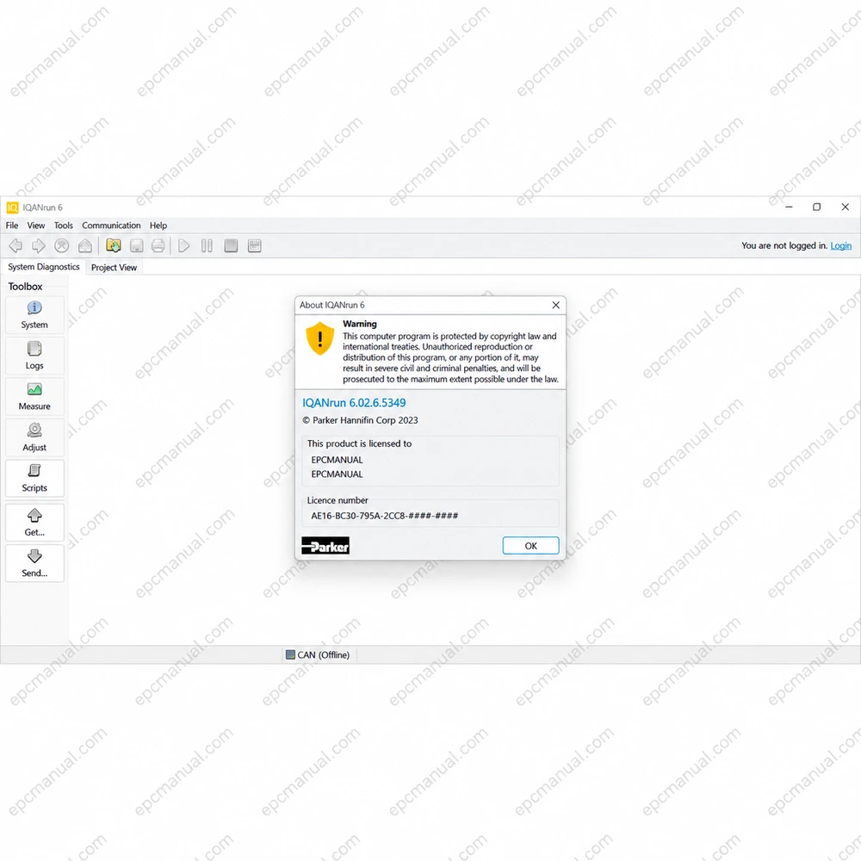This screenshot has height=861, width=861.
Task: Click the CAN (Offline) status indicator
Action: coord(318,655)
